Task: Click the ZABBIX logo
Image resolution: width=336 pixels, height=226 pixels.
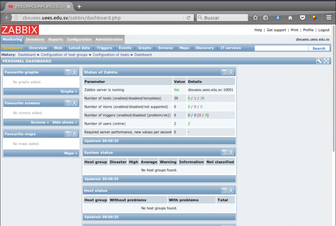Action: point(20,30)
